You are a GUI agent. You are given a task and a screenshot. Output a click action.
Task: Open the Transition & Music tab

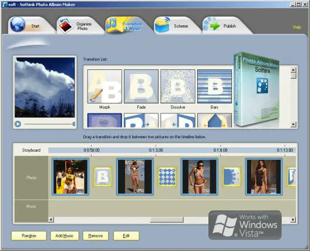(129, 25)
